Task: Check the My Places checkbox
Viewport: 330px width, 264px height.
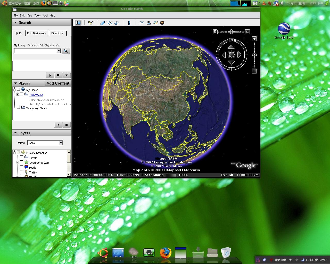Action: tap(19, 89)
